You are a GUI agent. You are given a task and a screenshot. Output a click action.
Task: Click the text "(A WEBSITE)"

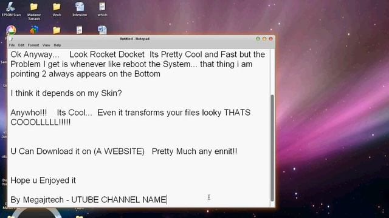(x=119, y=151)
